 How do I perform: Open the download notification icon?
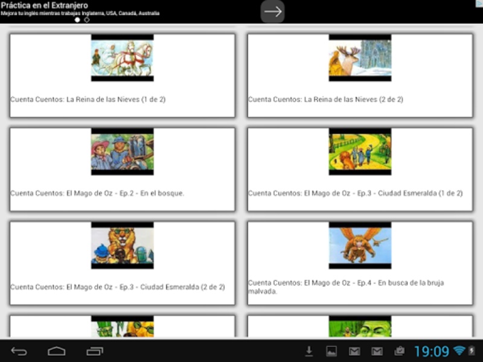pos(309,351)
